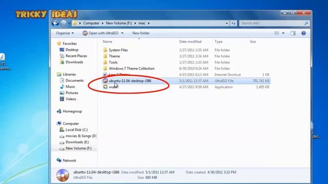Click Open with UltraISO button
This screenshot has width=328, height=184.
point(101,33)
